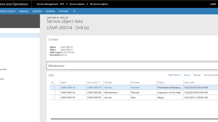The image size is (218, 122).
Task: Select Repair subject cell
Action: tap(161, 97)
